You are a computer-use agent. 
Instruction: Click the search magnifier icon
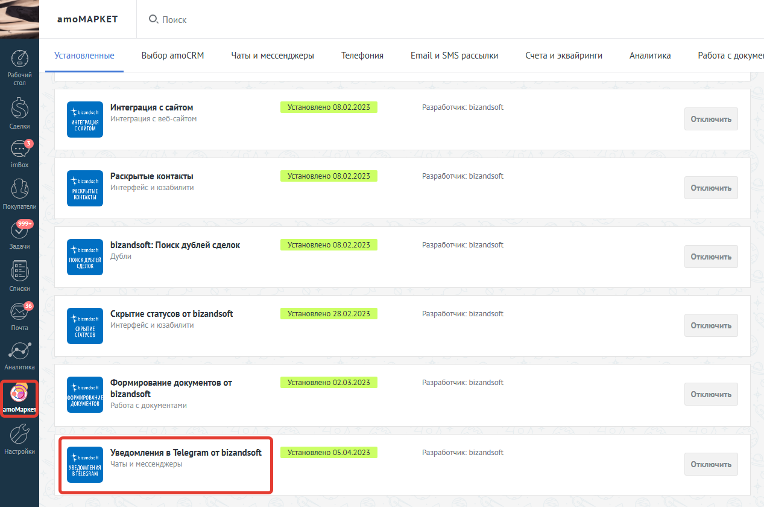154,19
